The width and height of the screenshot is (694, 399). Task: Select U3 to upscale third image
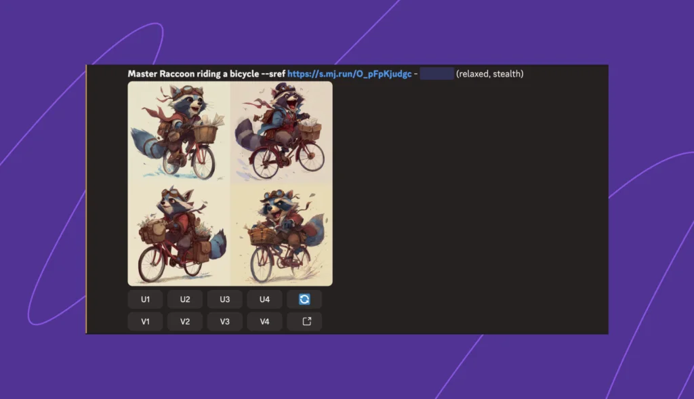(x=225, y=299)
